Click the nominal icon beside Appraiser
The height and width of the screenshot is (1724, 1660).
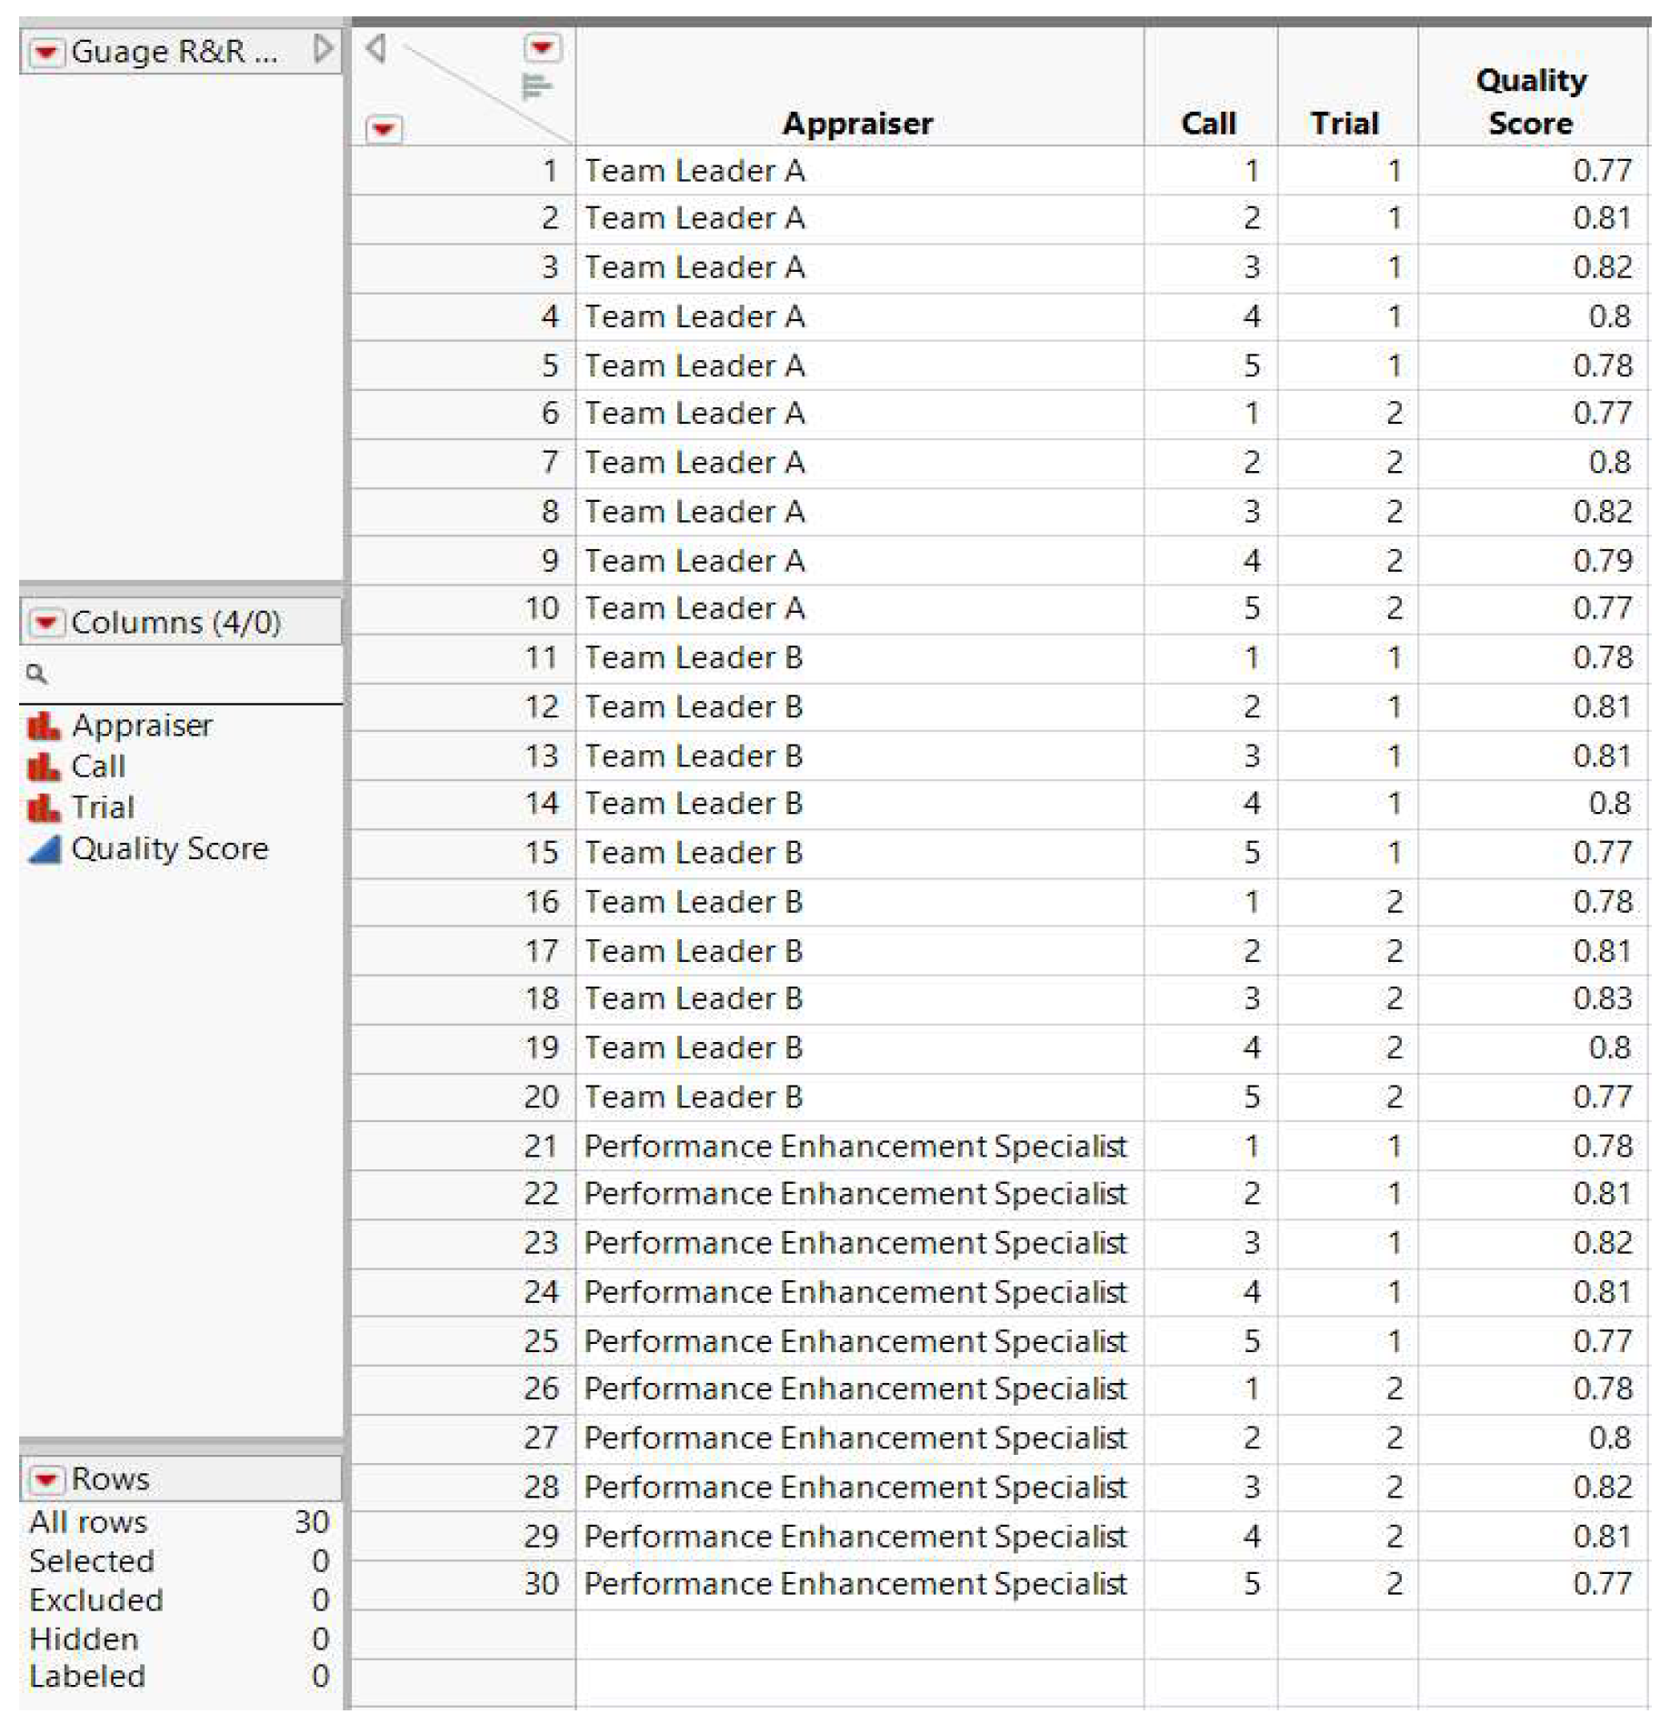(x=44, y=726)
